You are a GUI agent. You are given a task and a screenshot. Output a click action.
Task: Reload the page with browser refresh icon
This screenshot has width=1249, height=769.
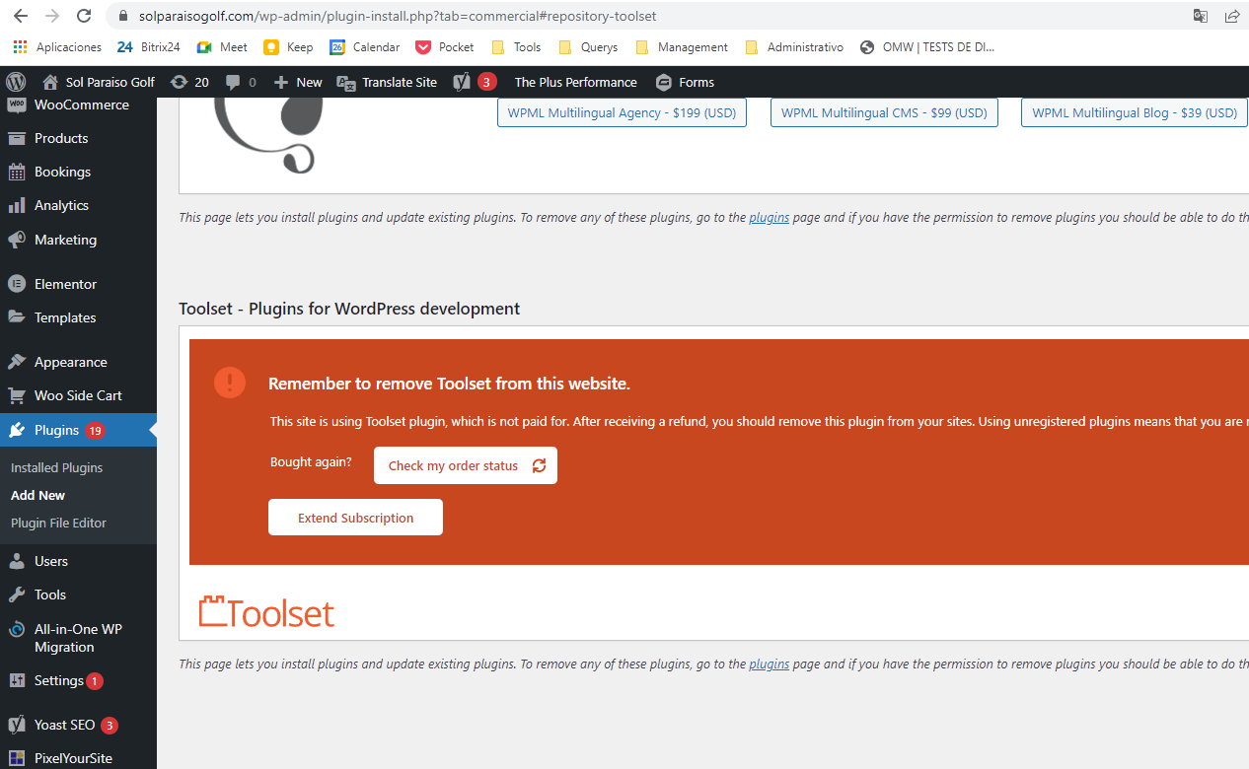84,16
